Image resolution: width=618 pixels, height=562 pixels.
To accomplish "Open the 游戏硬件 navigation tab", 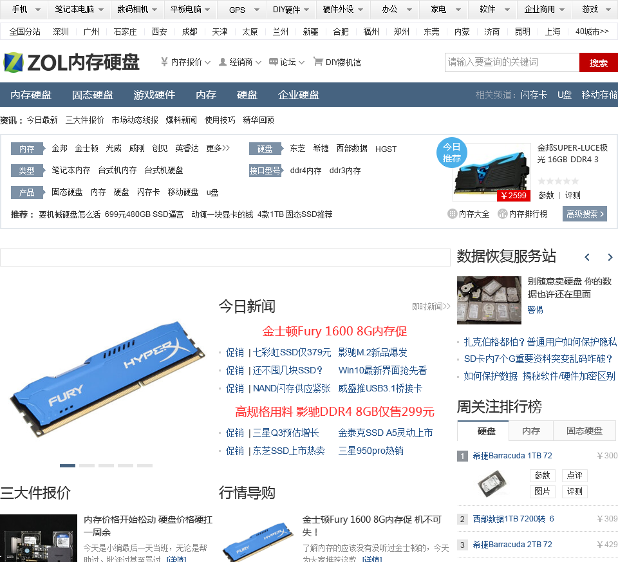I will 154,95.
